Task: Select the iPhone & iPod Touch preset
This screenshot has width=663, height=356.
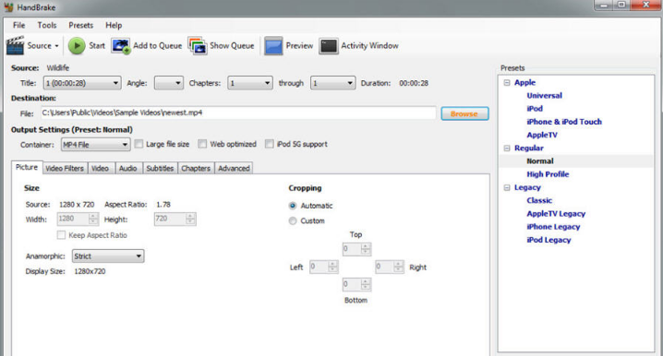Action: [564, 122]
